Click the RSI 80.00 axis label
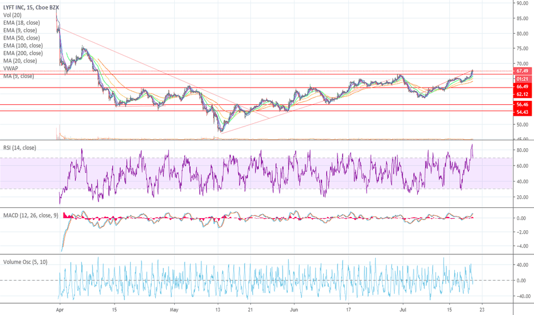The width and height of the screenshot is (534, 315). (522, 150)
